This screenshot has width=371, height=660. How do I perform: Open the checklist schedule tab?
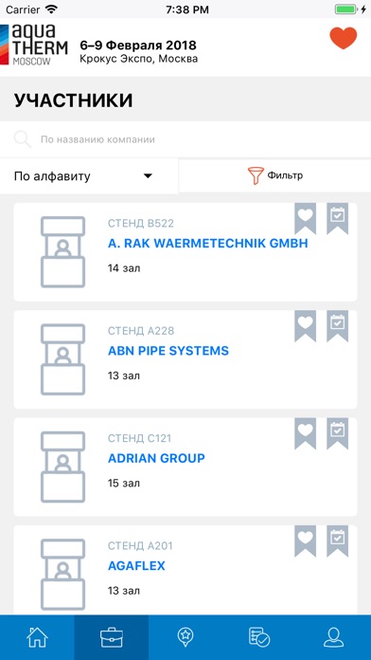(x=259, y=637)
